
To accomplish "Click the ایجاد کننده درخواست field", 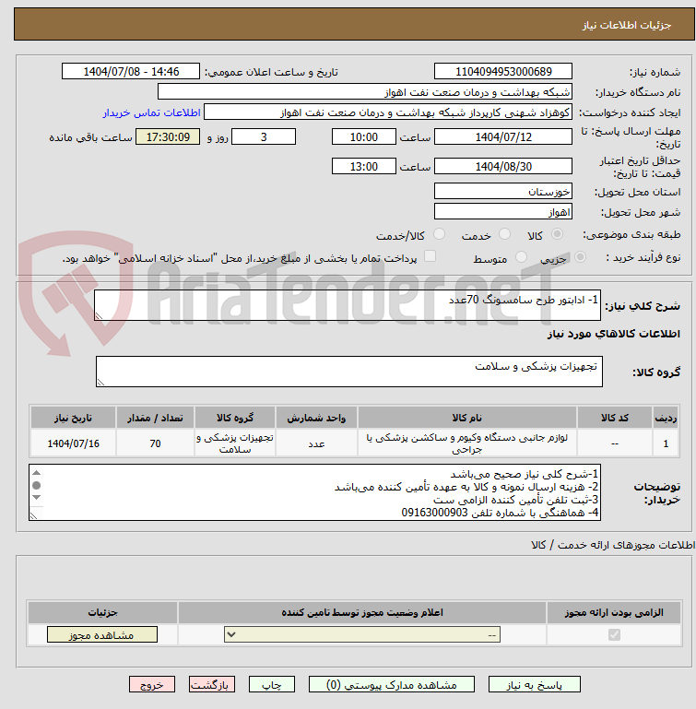I will [387, 112].
